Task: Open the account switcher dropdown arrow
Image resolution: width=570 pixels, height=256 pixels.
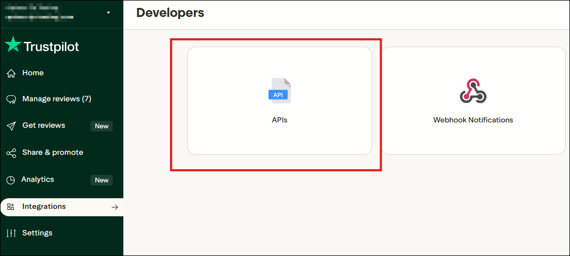Action: [x=108, y=13]
